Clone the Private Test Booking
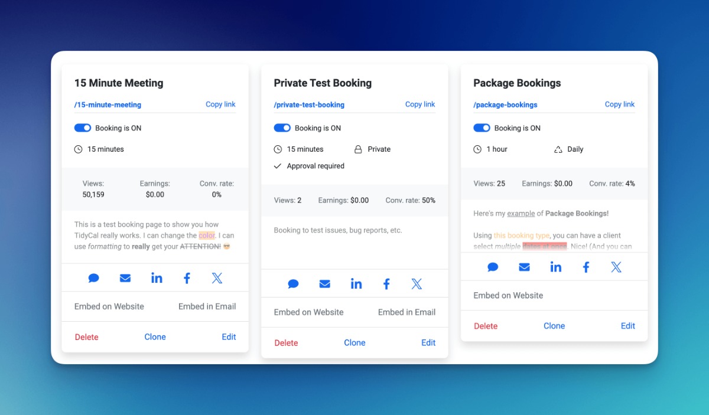Viewport: 709px width, 415px height. [x=354, y=342]
